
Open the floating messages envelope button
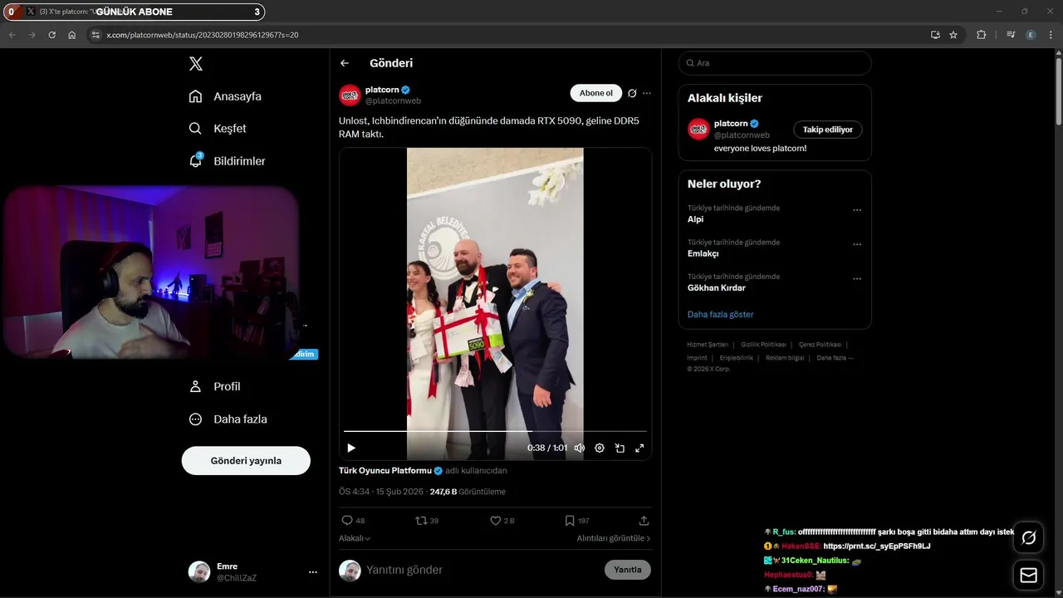tap(1029, 575)
